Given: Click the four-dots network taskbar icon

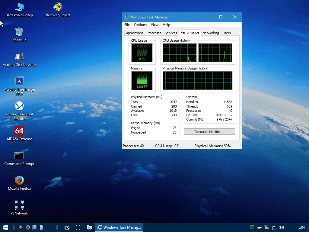Looking at the screenshot, I should coord(78,227).
